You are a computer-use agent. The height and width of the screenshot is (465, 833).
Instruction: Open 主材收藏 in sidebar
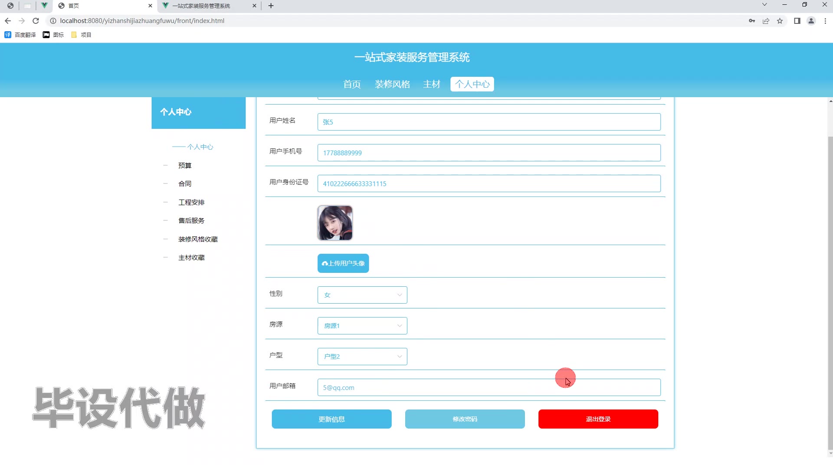click(x=191, y=257)
